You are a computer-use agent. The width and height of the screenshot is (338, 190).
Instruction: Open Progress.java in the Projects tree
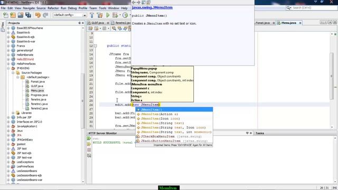pos(39,95)
